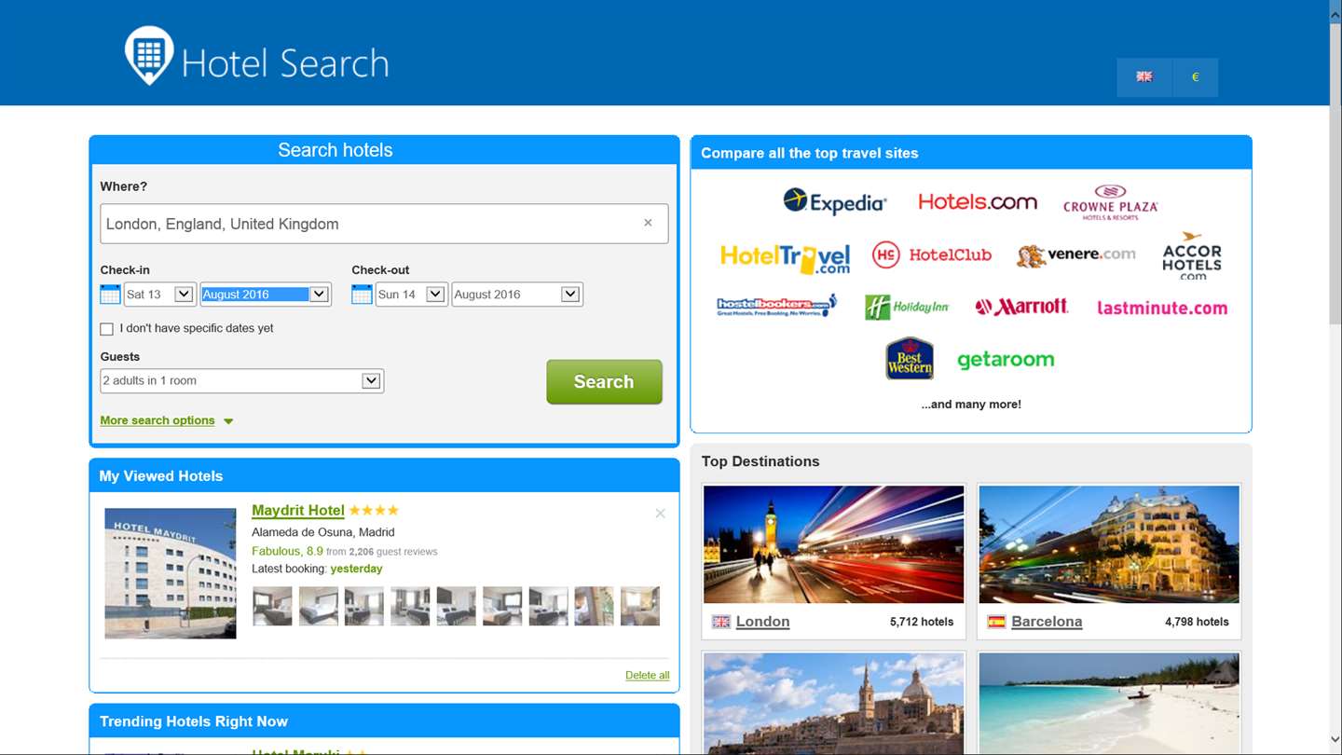Click the Crowne Plaza logo
1342x755 pixels.
tap(1110, 202)
